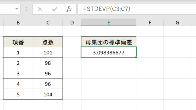Select the cell showing 3.098386677

click(x=109, y=52)
